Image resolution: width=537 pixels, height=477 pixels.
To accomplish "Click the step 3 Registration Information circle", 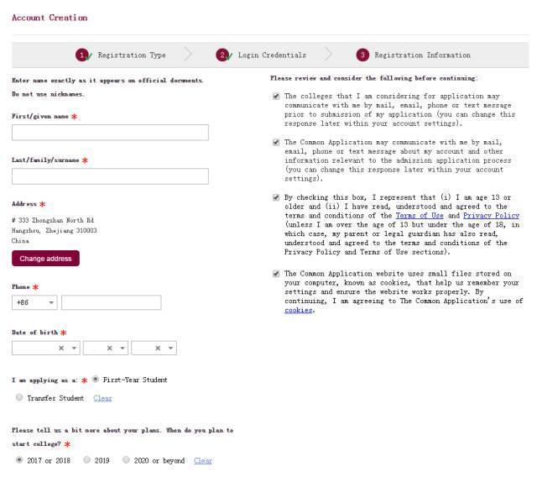I will [x=362, y=55].
